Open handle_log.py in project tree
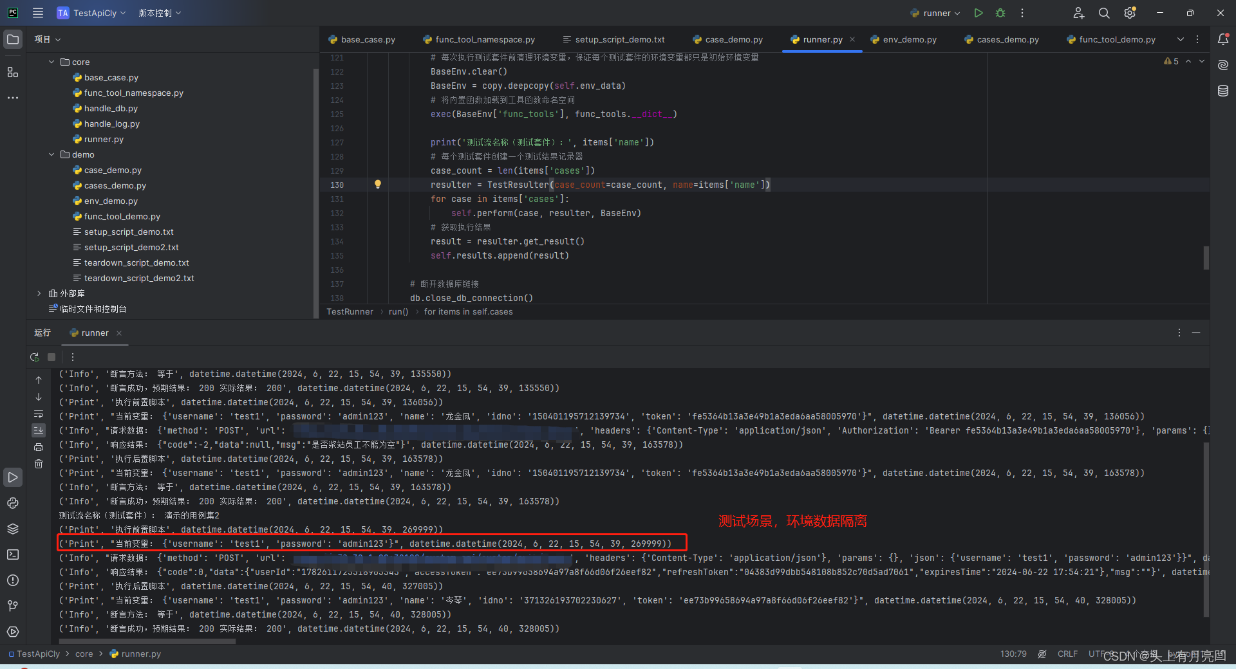This screenshot has width=1236, height=669. [x=112, y=124]
